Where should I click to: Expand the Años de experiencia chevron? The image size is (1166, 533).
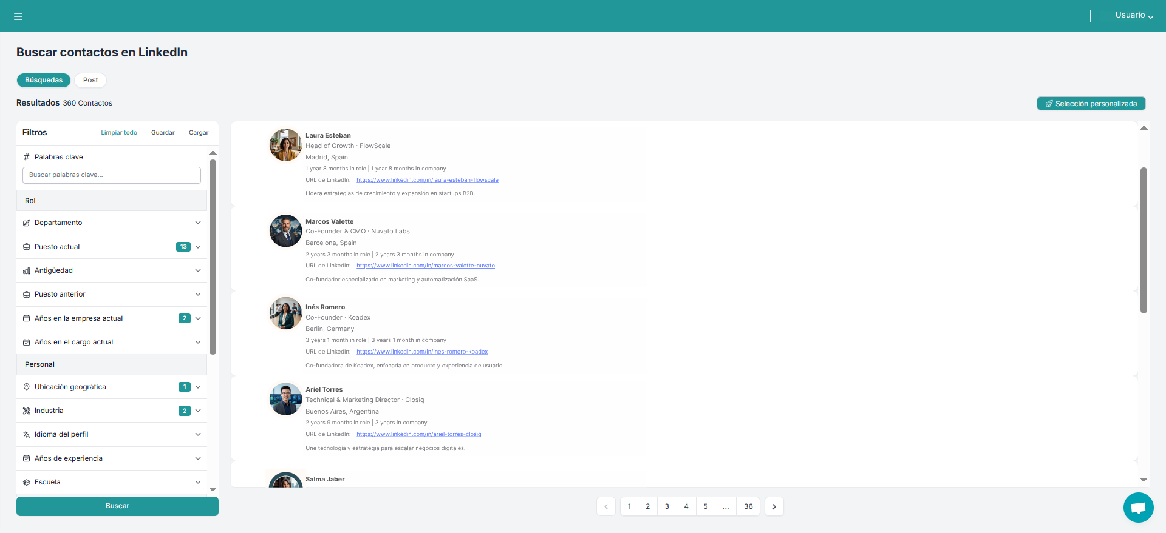pyautogui.click(x=198, y=458)
